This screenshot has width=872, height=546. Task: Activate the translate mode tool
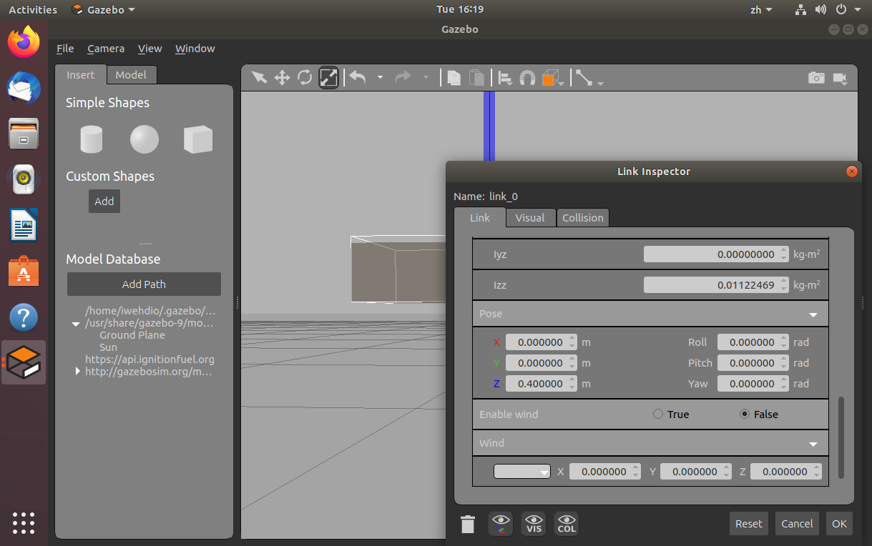click(282, 77)
